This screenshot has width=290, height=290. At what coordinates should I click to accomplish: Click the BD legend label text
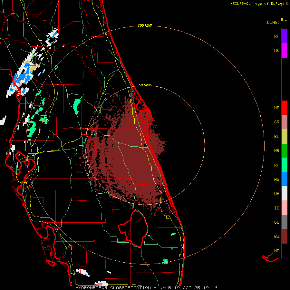277,137
